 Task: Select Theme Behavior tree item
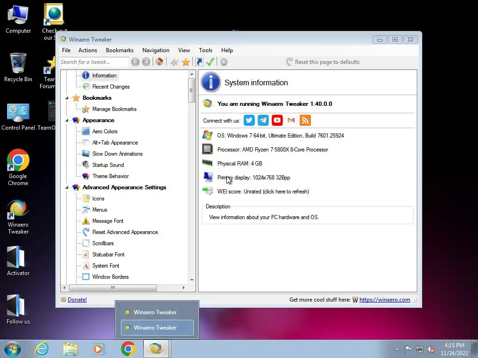click(110, 176)
